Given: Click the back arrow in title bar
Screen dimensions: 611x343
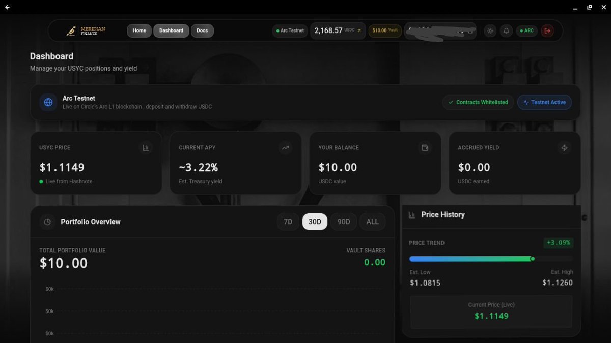Looking at the screenshot, I should tap(7, 7).
